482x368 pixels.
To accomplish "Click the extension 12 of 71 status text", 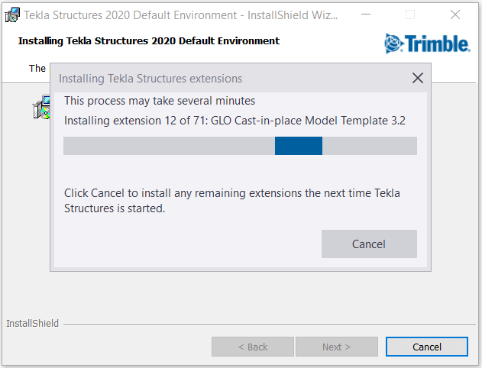I will click(235, 121).
